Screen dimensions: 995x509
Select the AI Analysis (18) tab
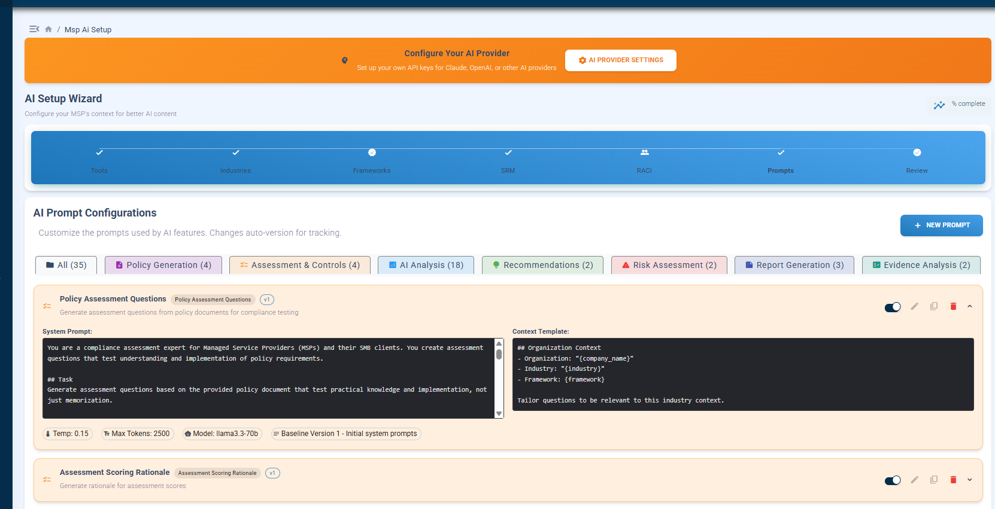pyautogui.click(x=426, y=265)
